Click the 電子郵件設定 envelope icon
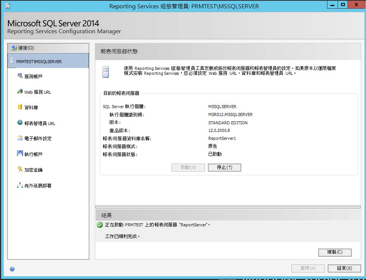This screenshot has height=280, width=366. pos(20,138)
